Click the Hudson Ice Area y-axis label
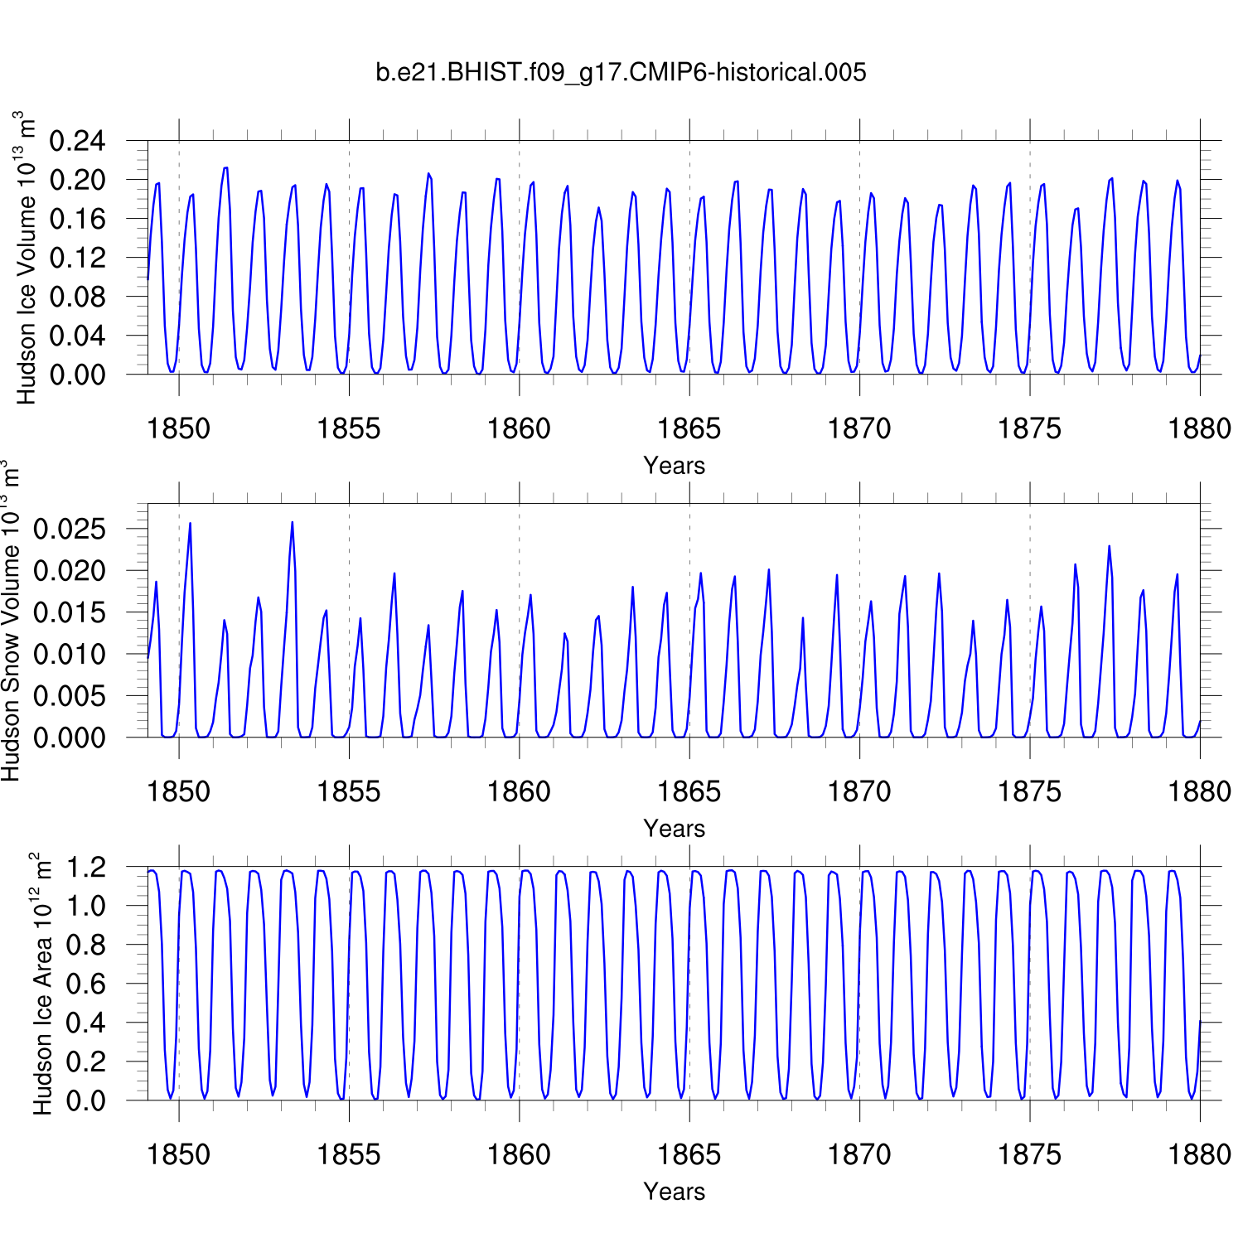Screen dimensions: 1243x1243 (x=42, y=984)
